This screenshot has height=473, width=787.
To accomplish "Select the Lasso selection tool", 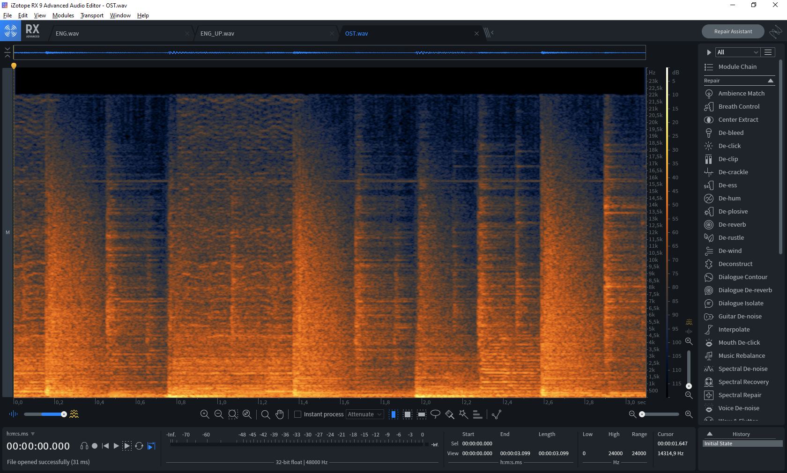I will click(435, 414).
